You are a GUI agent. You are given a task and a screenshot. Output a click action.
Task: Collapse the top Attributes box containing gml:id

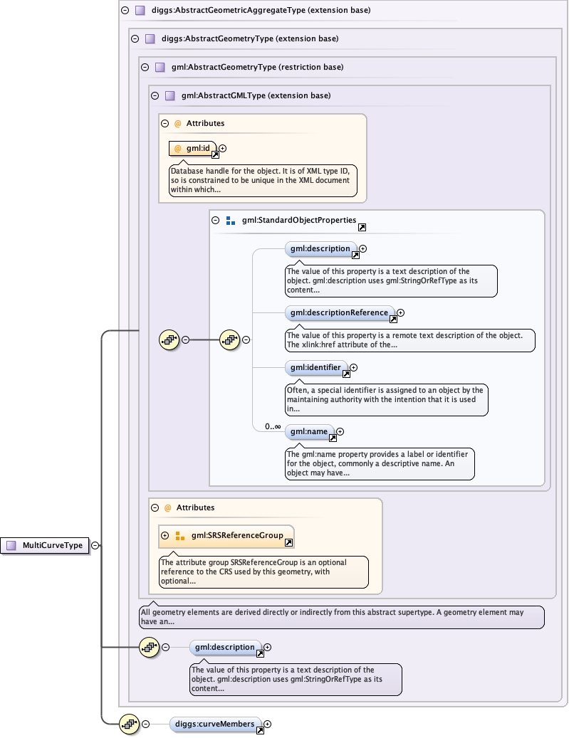(x=165, y=123)
